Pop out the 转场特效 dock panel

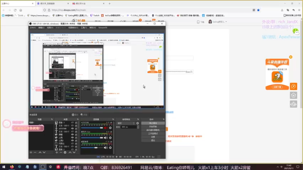point(138,119)
